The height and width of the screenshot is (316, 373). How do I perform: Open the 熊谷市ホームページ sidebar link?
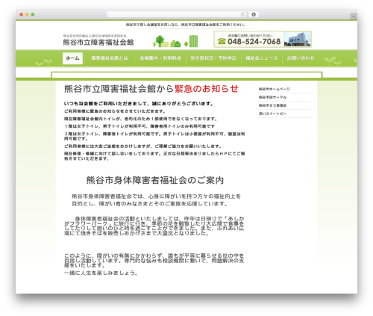[x=275, y=89]
